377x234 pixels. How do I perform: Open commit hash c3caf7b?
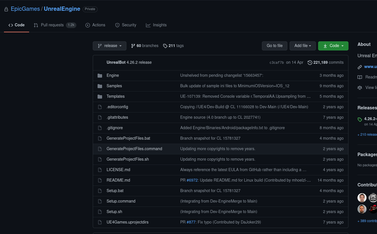point(277,63)
